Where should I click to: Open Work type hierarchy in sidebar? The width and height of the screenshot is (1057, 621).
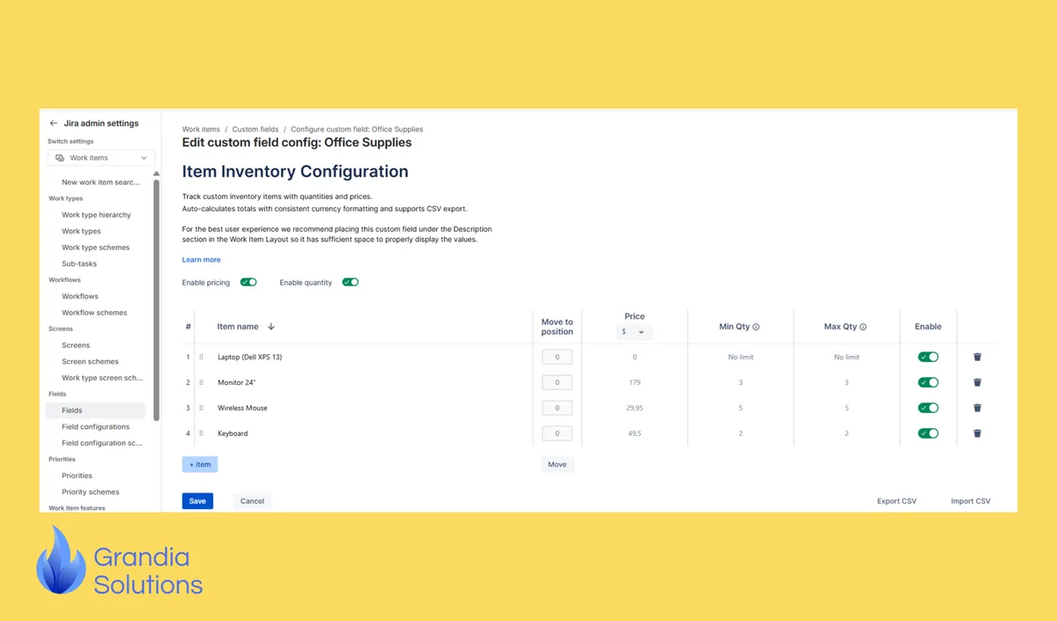pyautogui.click(x=96, y=215)
